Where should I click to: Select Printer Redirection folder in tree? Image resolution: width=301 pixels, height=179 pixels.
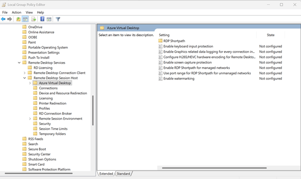coord(52,103)
